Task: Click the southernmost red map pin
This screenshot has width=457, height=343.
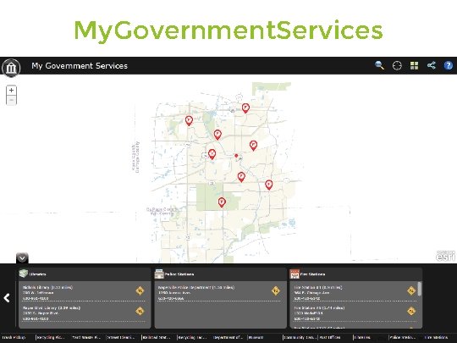Action: 222,202
